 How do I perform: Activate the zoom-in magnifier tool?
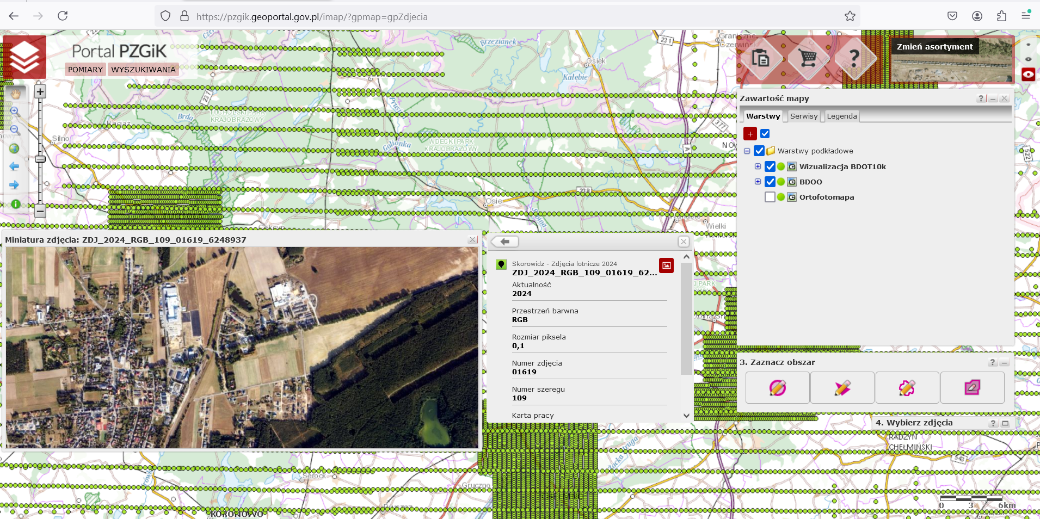15,112
